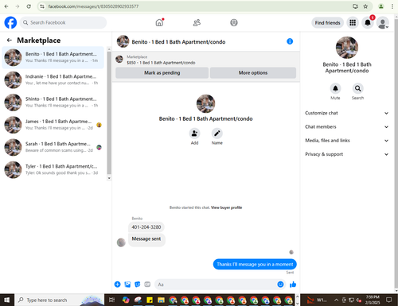
Task: Open more actions plus icon in composer
Action: [x=117, y=285]
